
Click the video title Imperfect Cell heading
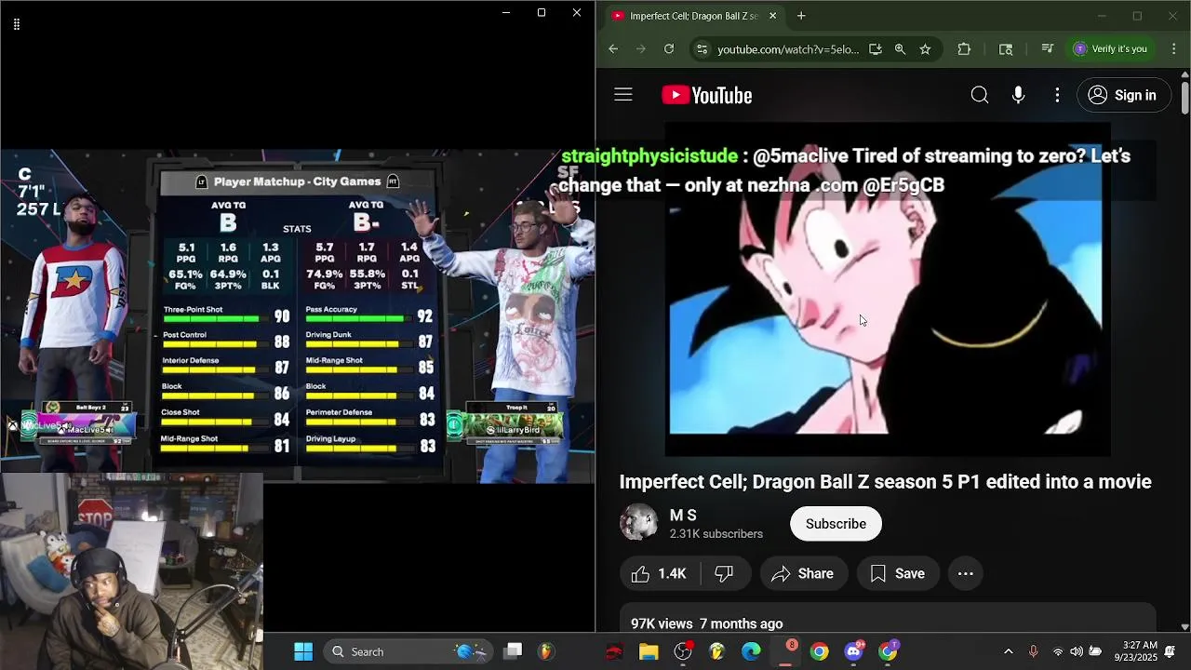point(886,481)
